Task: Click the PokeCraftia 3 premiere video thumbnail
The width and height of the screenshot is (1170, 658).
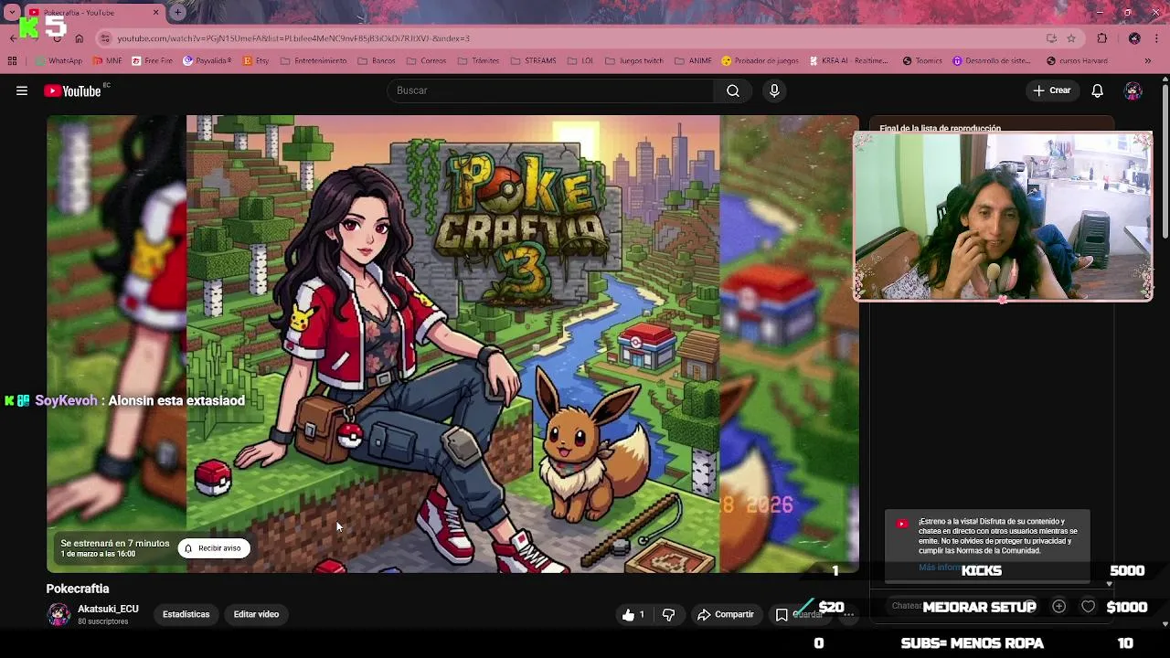Action: [x=452, y=344]
